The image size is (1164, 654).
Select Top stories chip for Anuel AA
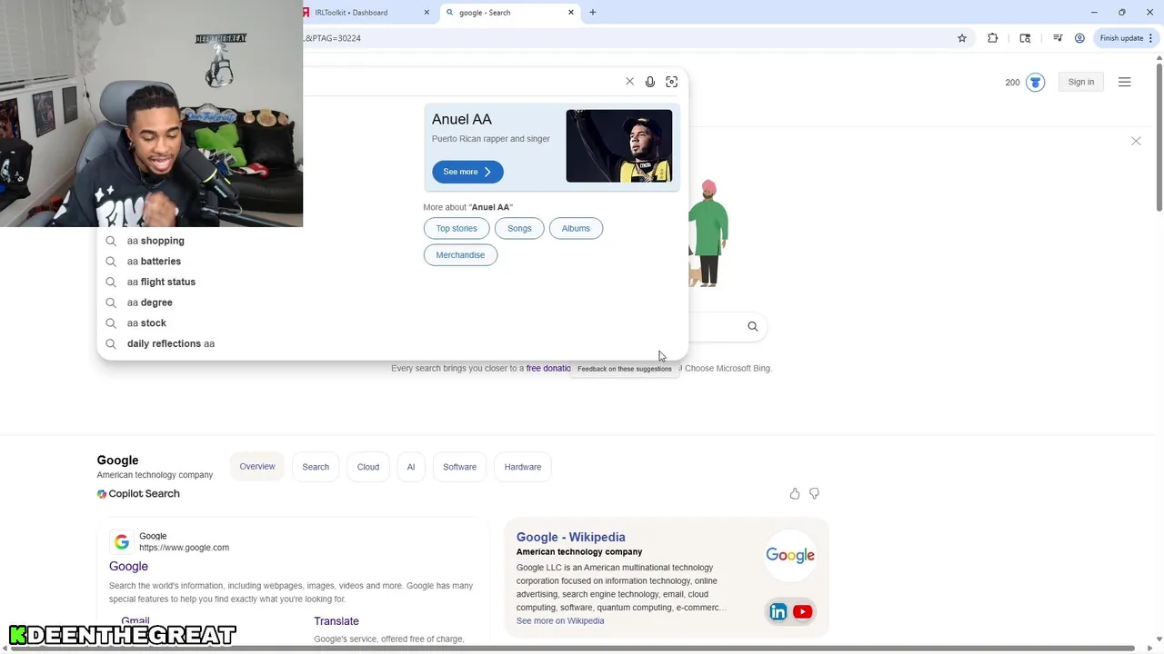(457, 228)
